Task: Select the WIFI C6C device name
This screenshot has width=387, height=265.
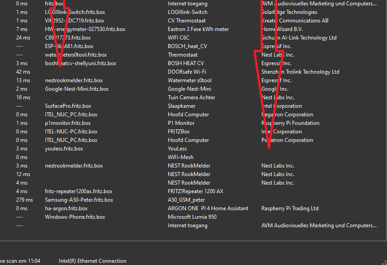Action: (179, 38)
